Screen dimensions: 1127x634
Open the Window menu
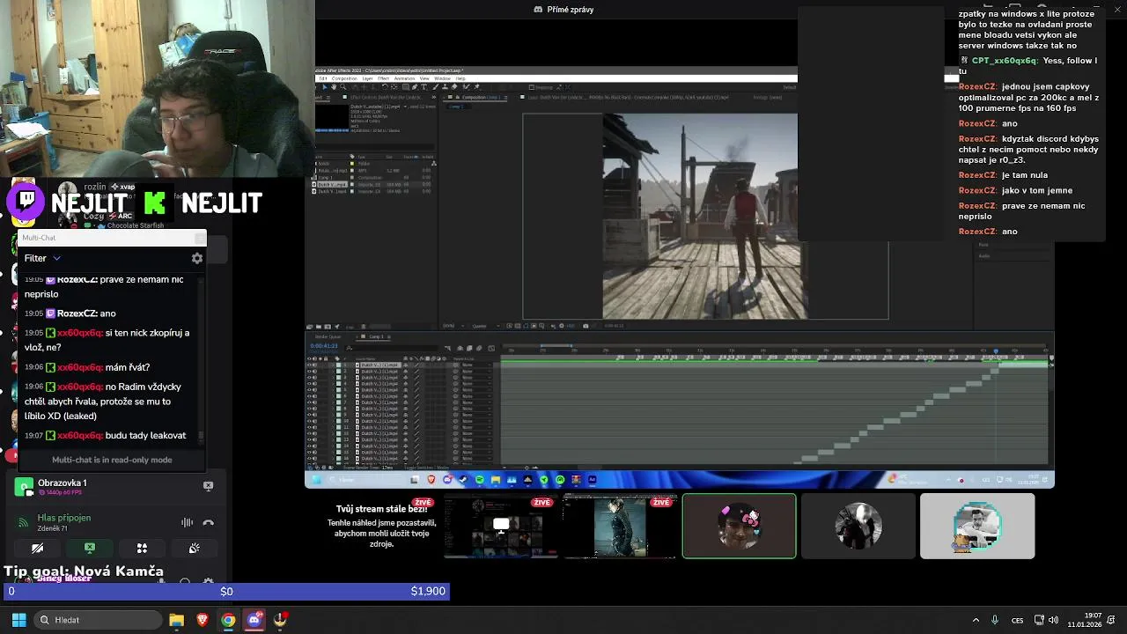pos(442,78)
